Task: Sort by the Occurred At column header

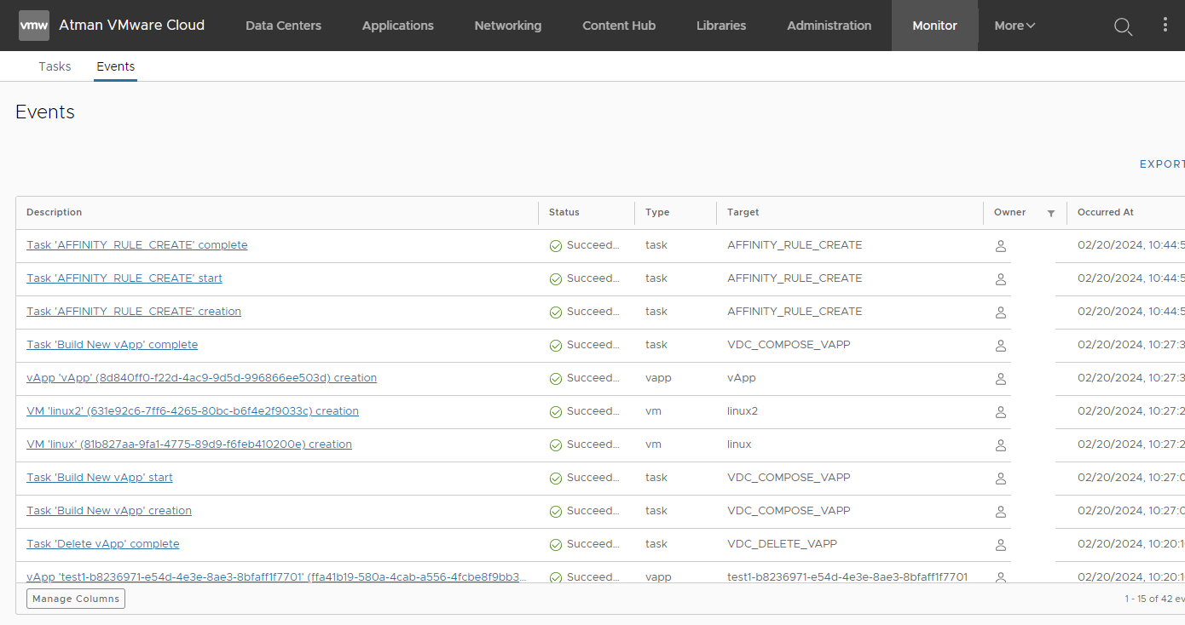Action: point(1105,212)
